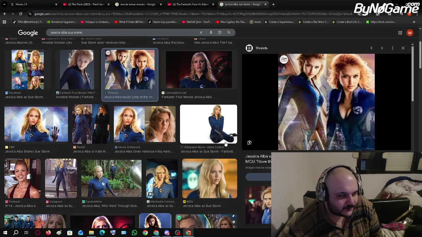Open Octopus vs Underw... bookmark

(95, 22)
